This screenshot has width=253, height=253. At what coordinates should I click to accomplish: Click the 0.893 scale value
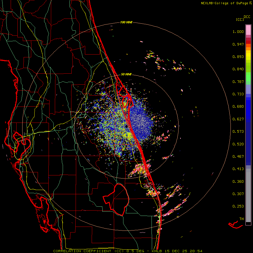click(238, 57)
